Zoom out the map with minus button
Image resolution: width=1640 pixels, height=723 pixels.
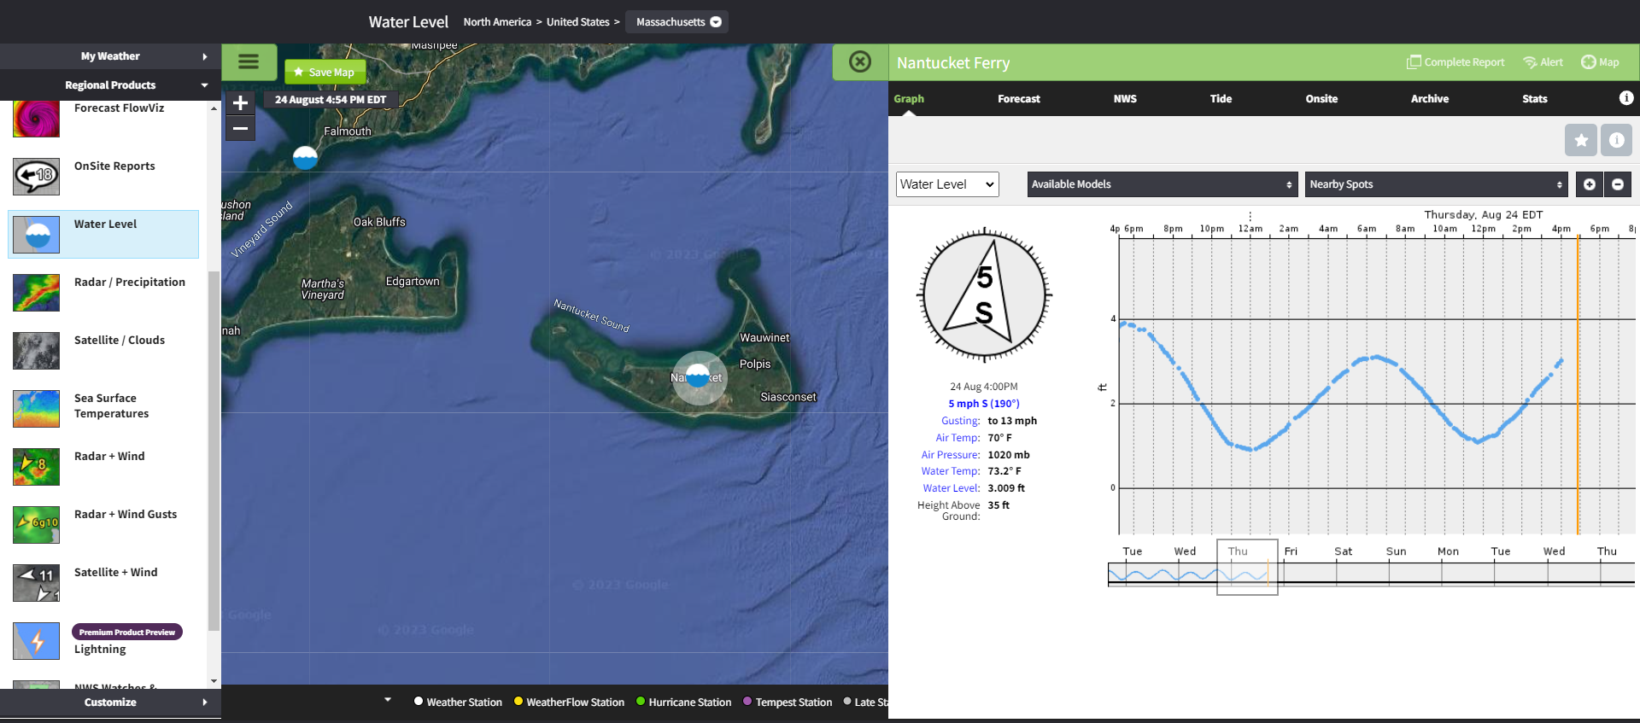click(x=241, y=129)
